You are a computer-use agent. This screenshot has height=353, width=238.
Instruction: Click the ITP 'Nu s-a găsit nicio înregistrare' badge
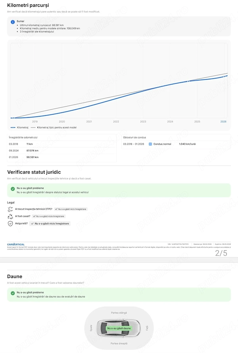pyautogui.click(x=71, y=209)
